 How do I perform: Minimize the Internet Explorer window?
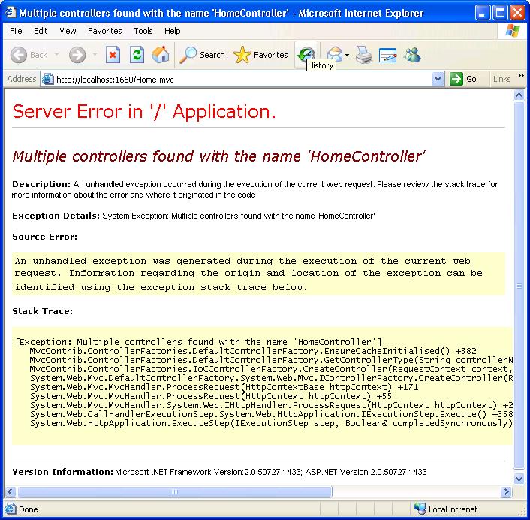pos(483,13)
